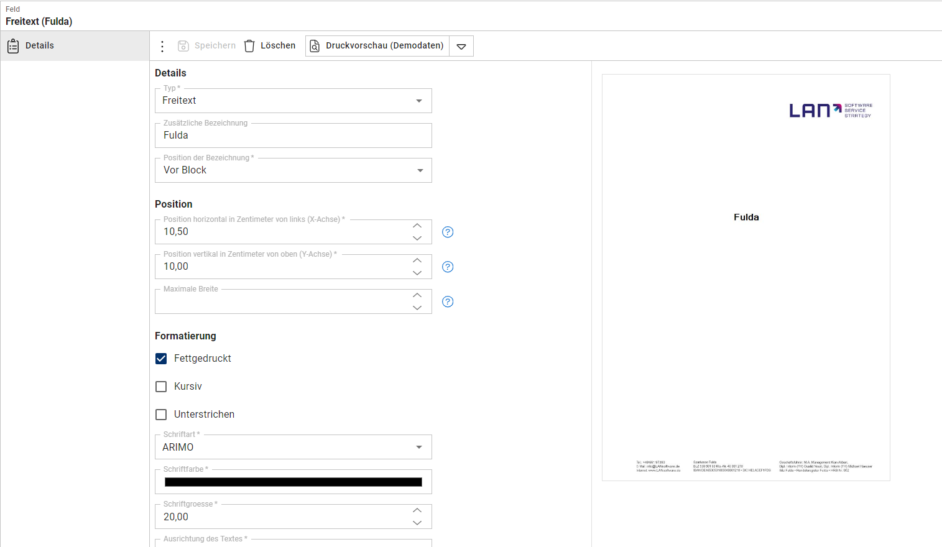This screenshot has width=942, height=547.
Task: Click the Position section heading
Action: [x=173, y=204]
